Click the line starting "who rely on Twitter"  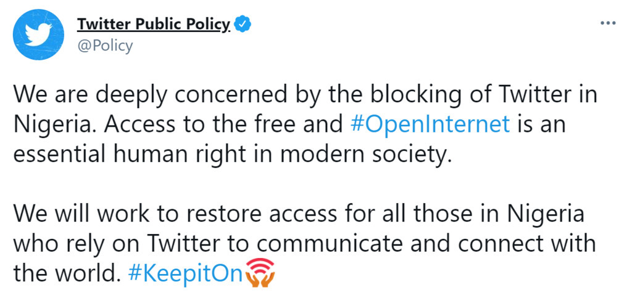pyautogui.click(x=304, y=244)
